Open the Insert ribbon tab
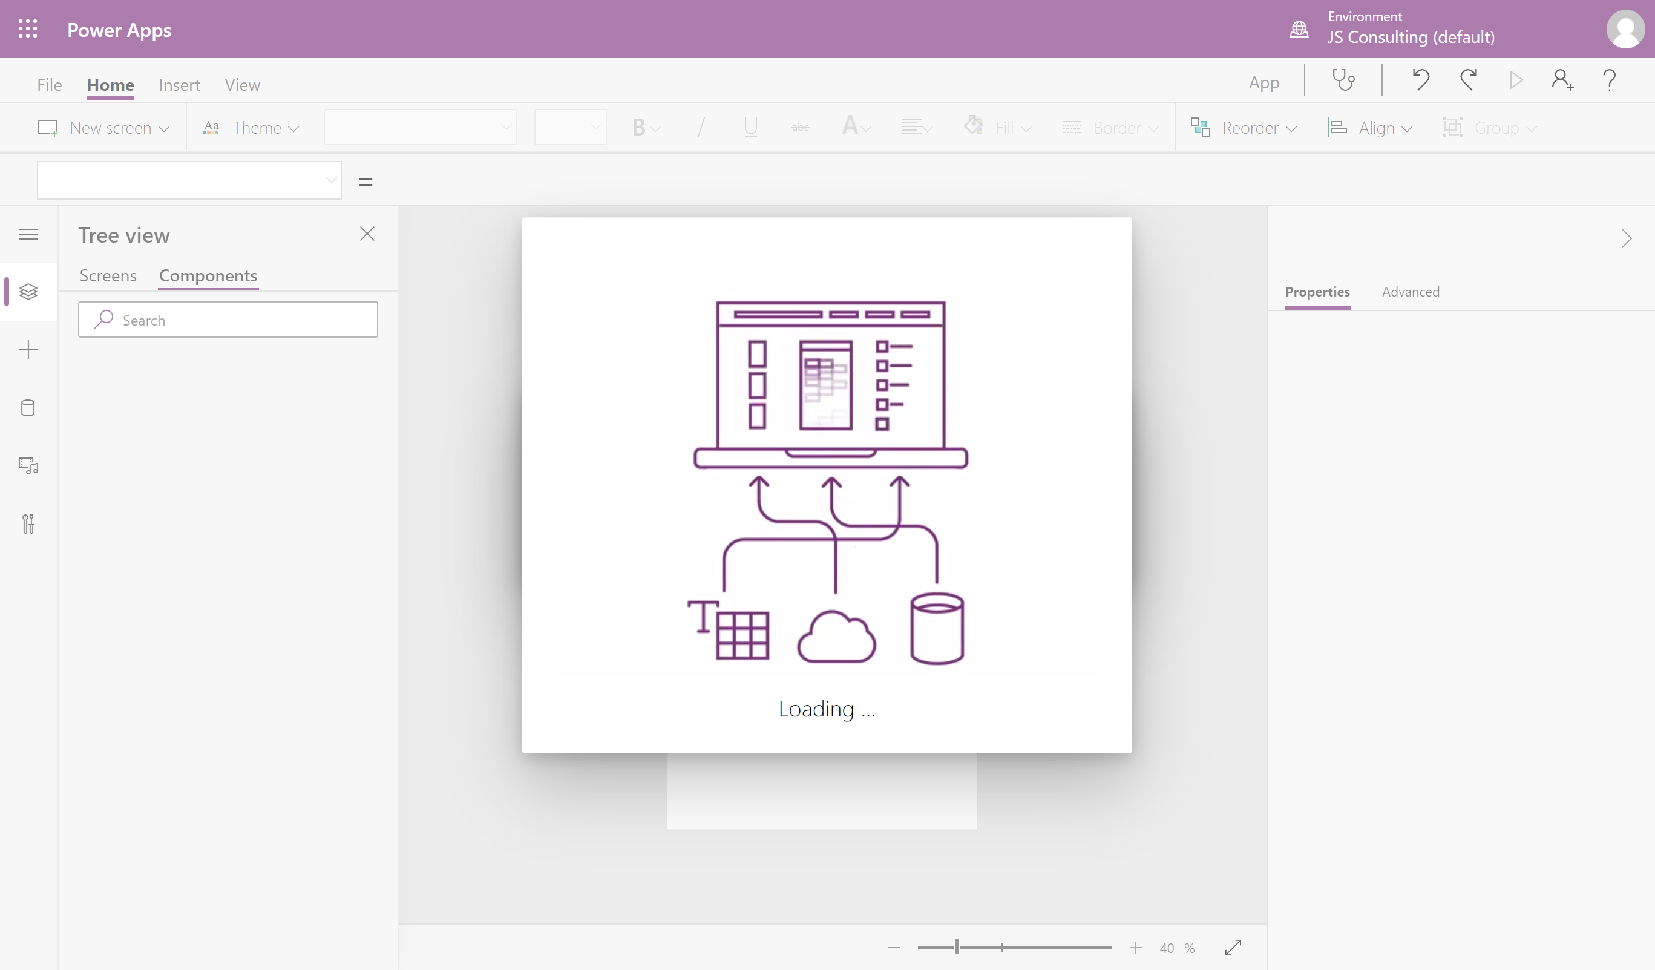This screenshot has width=1655, height=970. pyautogui.click(x=179, y=85)
